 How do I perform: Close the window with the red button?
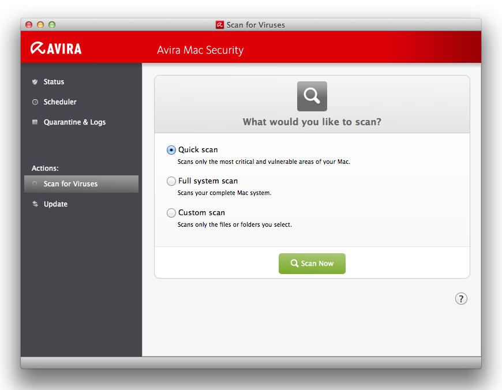[x=29, y=25]
